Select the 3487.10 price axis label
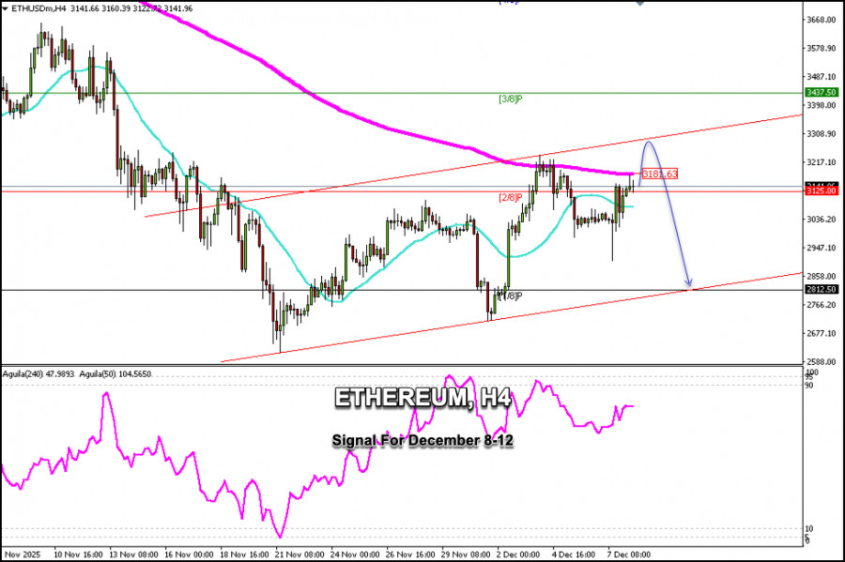Image resolution: width=845 pixels, height=562 pixels. tap(822, 77)
